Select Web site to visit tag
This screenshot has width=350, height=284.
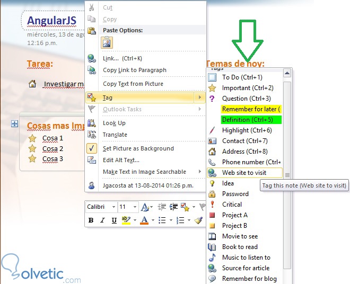click(244, 173)
